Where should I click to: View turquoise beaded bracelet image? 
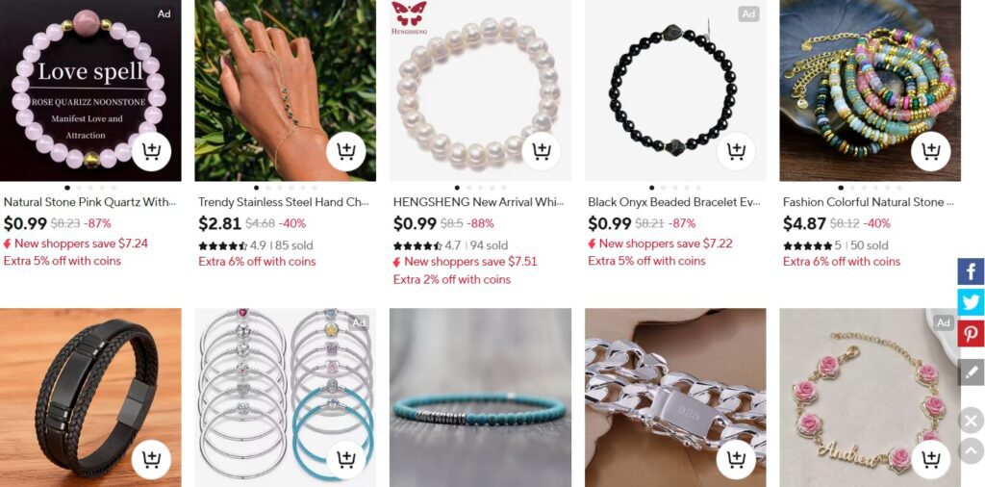(x=481, y=397)
